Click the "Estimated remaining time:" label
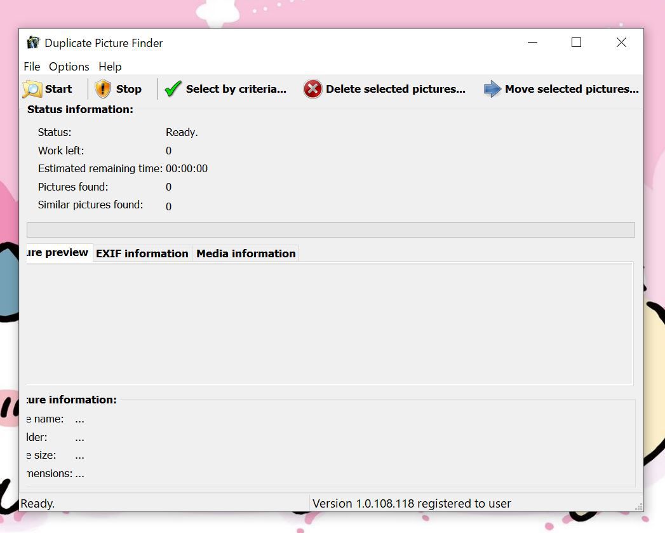This screenshot has width=665, height=533. [100, 169]
